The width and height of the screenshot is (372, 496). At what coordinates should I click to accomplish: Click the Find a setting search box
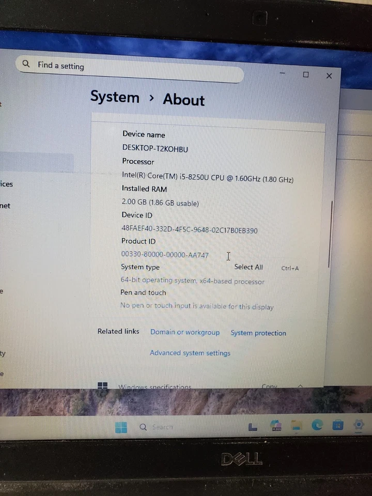click(x=130, y=69)
